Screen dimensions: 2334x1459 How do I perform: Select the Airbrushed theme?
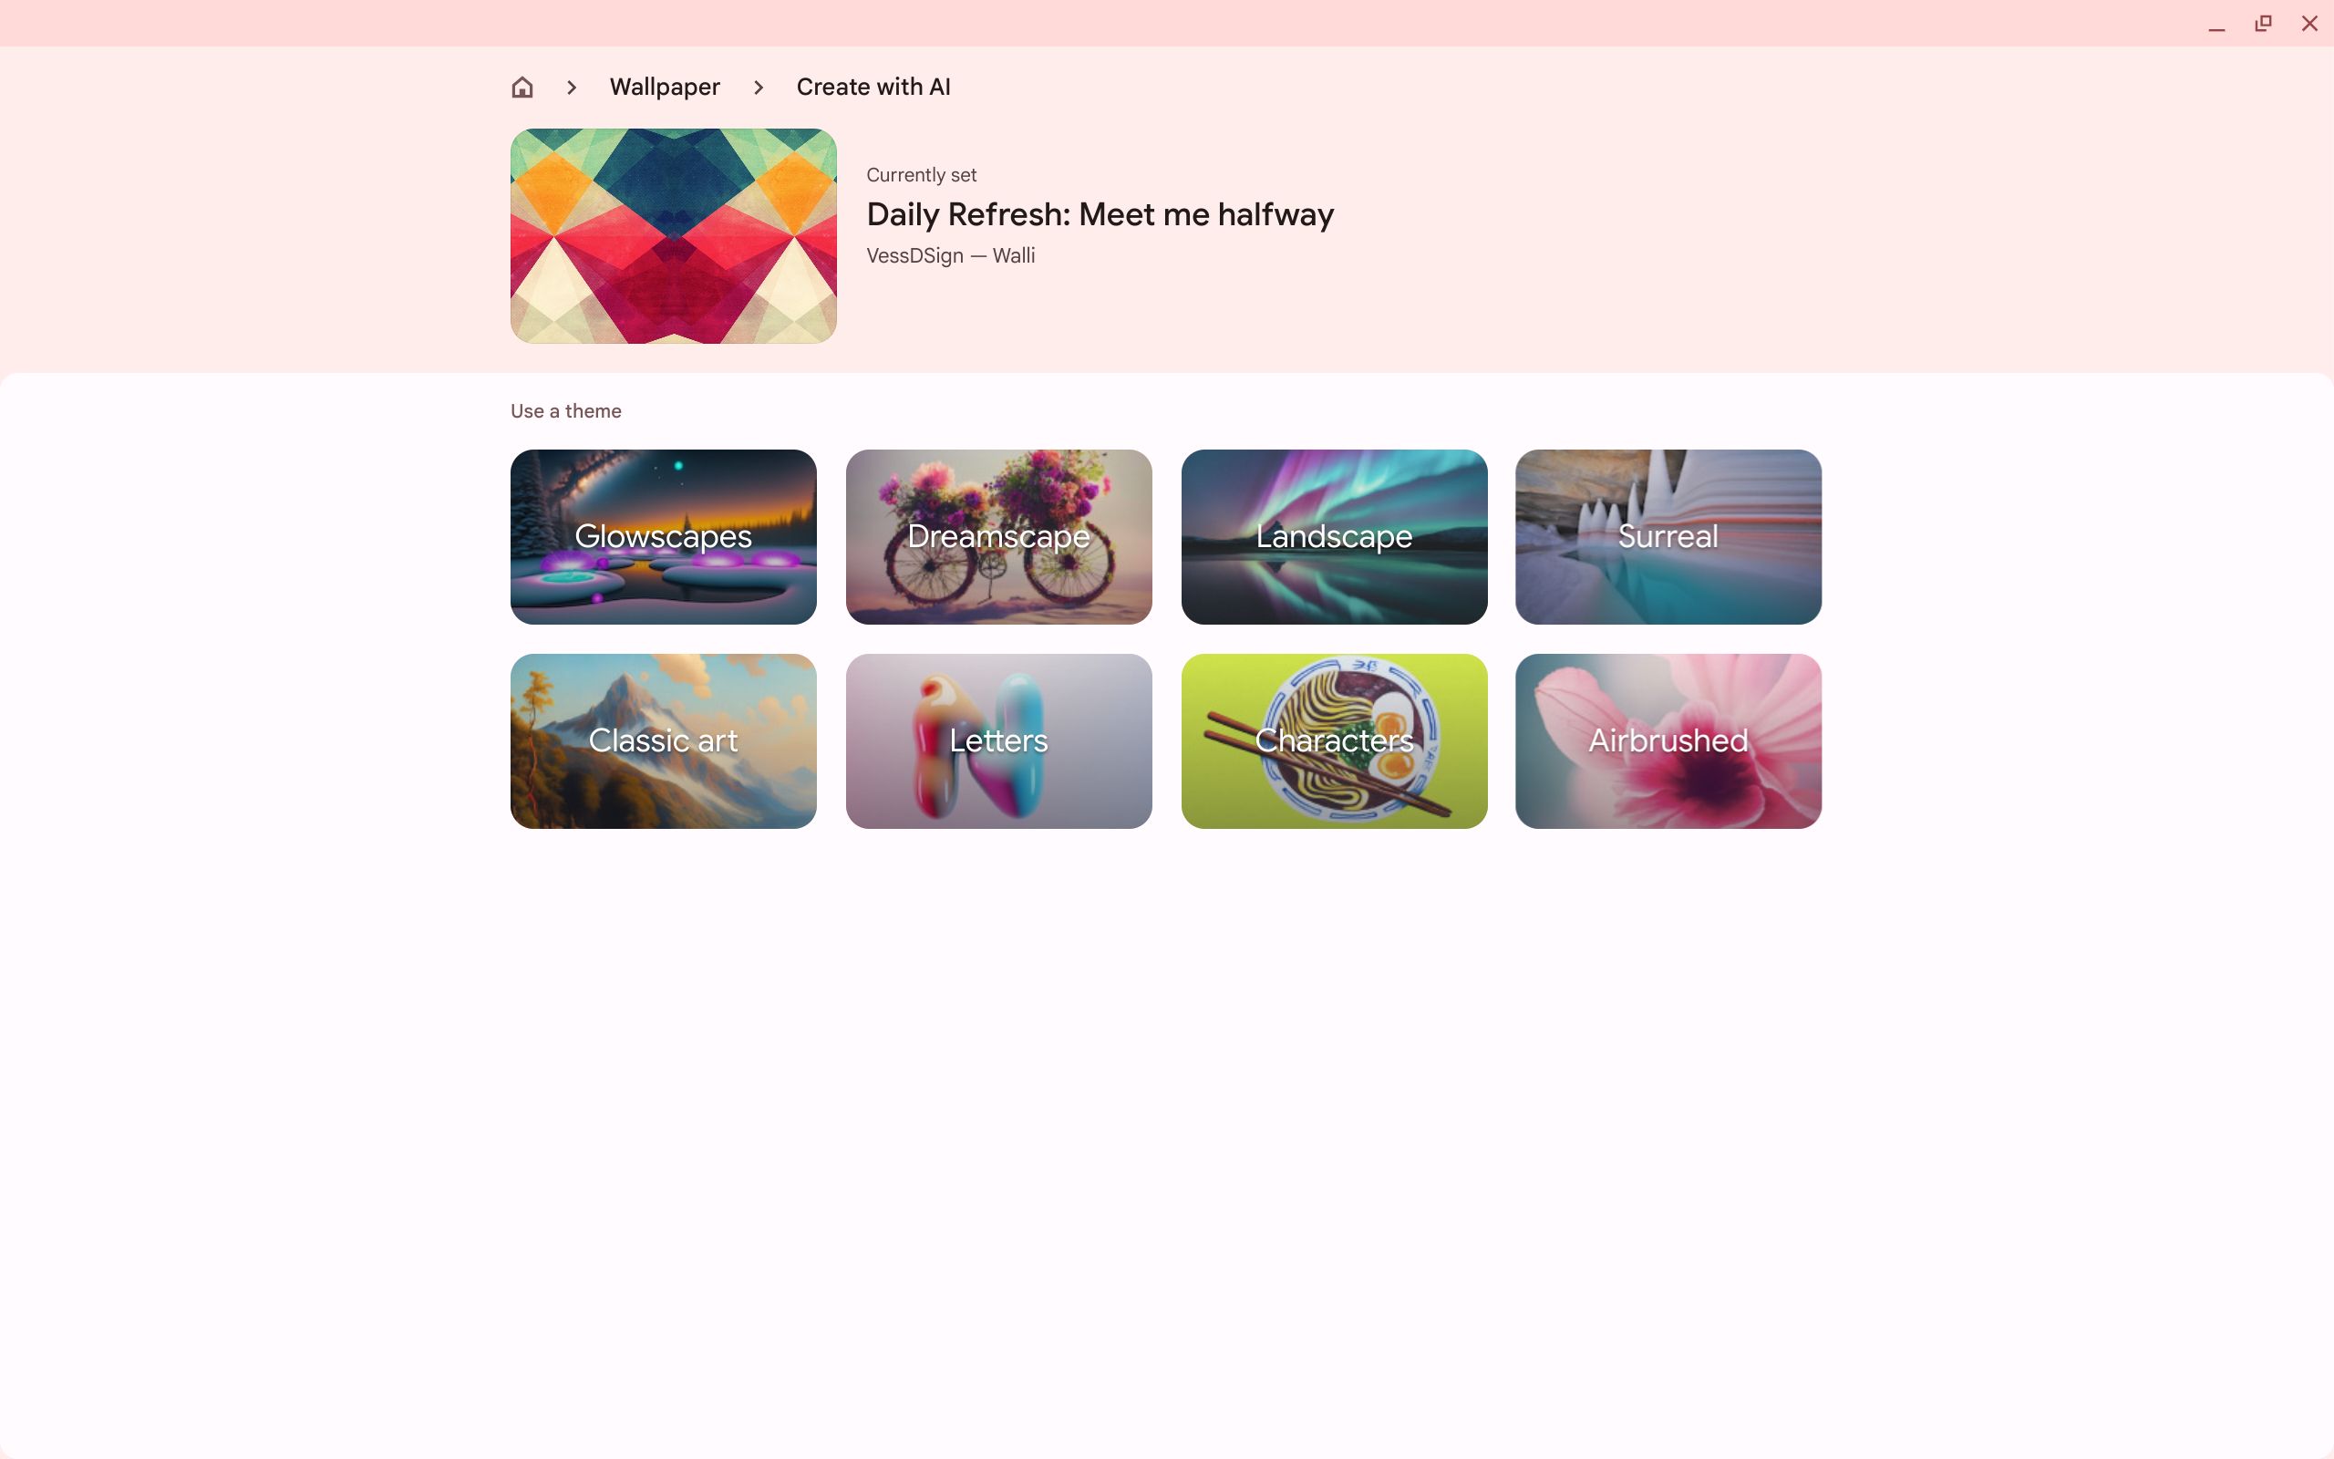1668,740
